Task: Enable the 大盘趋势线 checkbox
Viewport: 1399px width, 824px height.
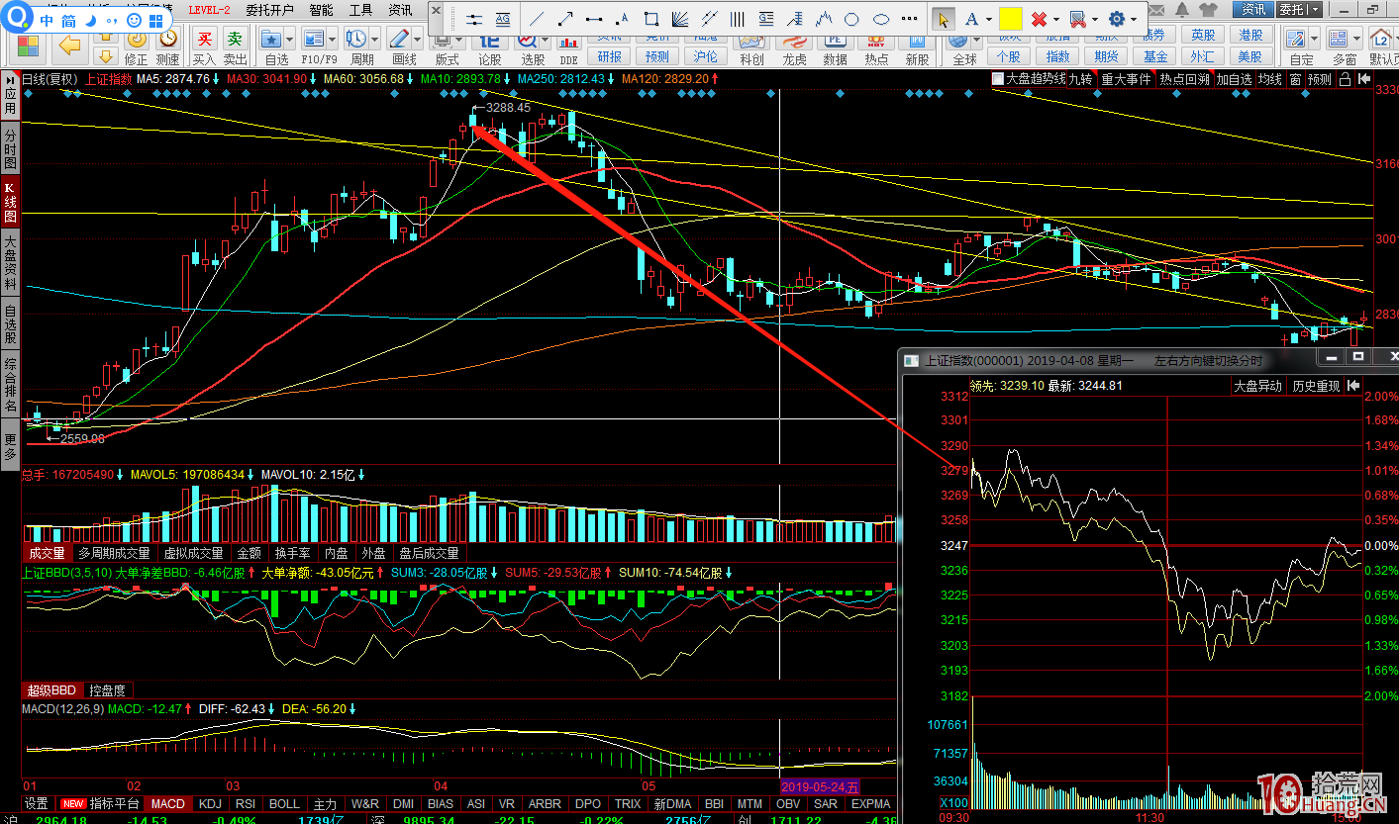Action: (x=998, y=79)
